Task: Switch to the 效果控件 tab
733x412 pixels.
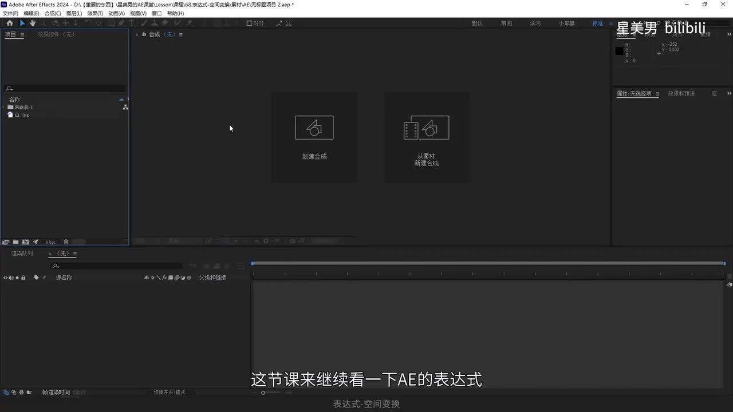Action: point(56,34)
